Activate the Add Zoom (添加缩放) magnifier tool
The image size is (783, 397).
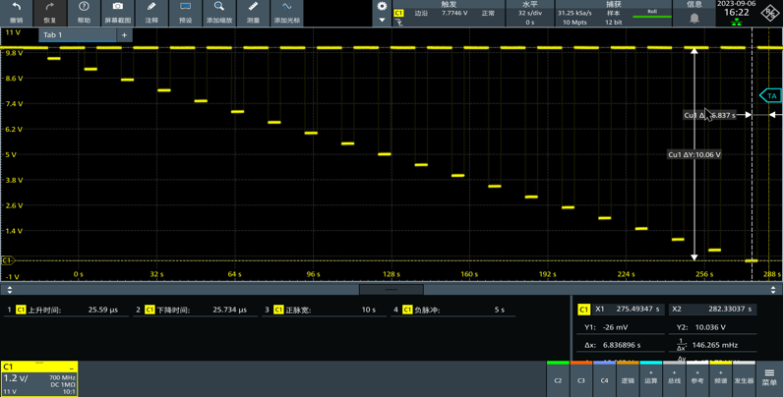point(219,12)
